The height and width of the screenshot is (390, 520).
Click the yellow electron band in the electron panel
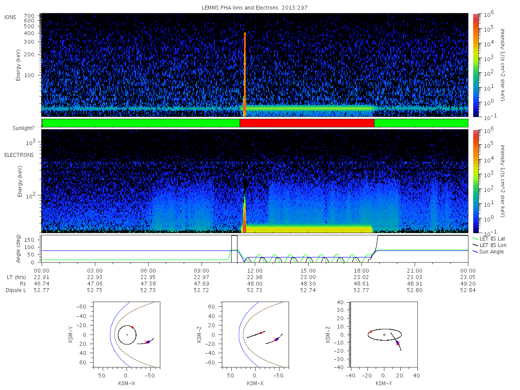click(x=307, y=228)
